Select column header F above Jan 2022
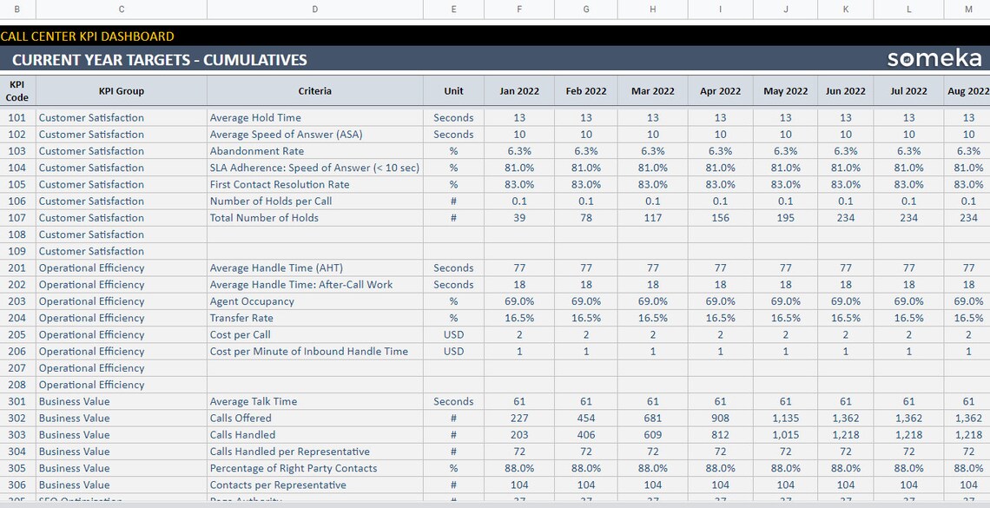This screenshot has height=508, width=990. pyautogui.click(x=518, y=9)
